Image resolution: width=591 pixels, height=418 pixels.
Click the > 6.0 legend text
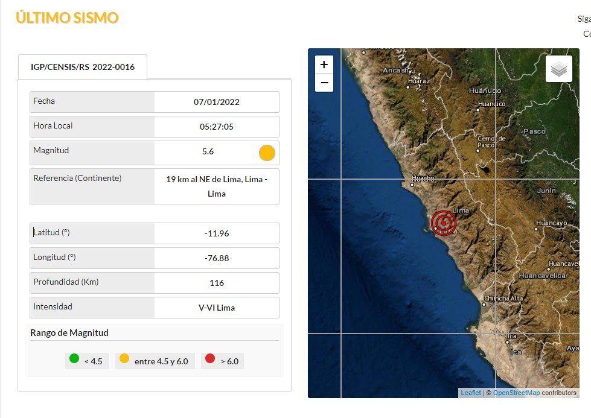tap(229, 361)
